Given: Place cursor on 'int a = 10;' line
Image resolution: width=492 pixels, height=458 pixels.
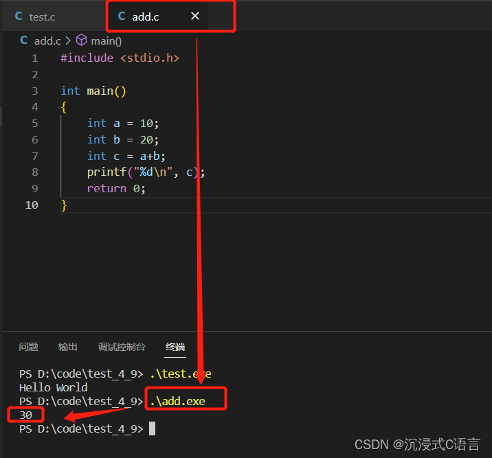Looking at the screenshot, I should click(x=123, y=124).
